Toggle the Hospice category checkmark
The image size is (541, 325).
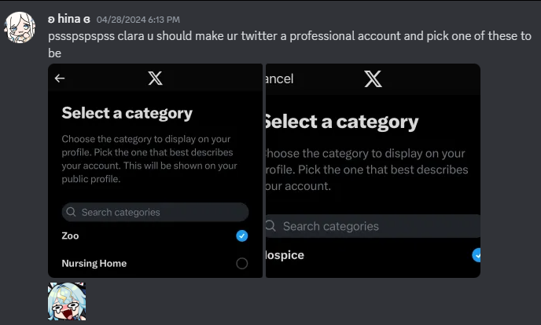tap(477, 255)
